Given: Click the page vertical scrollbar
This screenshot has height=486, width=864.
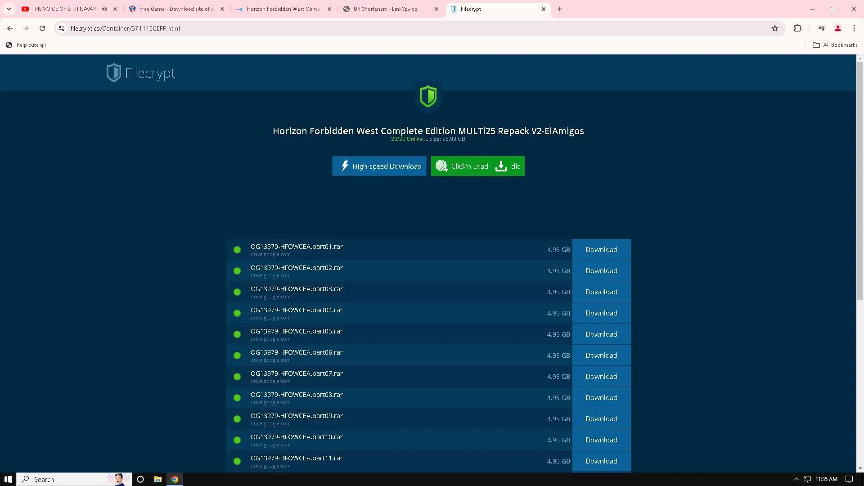Looking at the screenshot, I should point(860,180).
